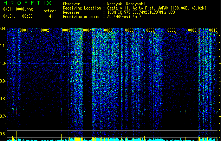Click time marker 0006
Image resolution: width=221 pixels, height=141 pixels.
click(129, 30)
